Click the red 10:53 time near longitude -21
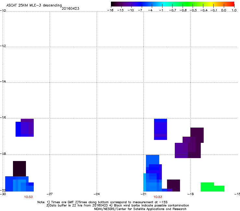Image resolution: width=240 pixels, height=211 pixels. click(x=158, y=197)
